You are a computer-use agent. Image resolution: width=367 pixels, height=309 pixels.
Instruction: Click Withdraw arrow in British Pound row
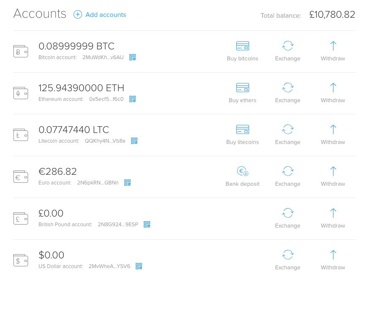(333, 213)
